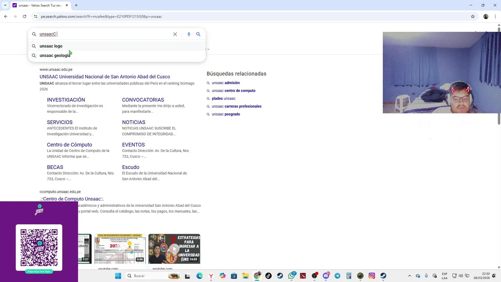Open TikTok from the taskbar
Viewport: 501px width, 282px height.
tap(269, 276)
